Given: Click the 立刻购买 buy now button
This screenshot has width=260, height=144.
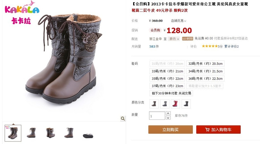Looking at the screenshot, I should [x=171, y=129].
